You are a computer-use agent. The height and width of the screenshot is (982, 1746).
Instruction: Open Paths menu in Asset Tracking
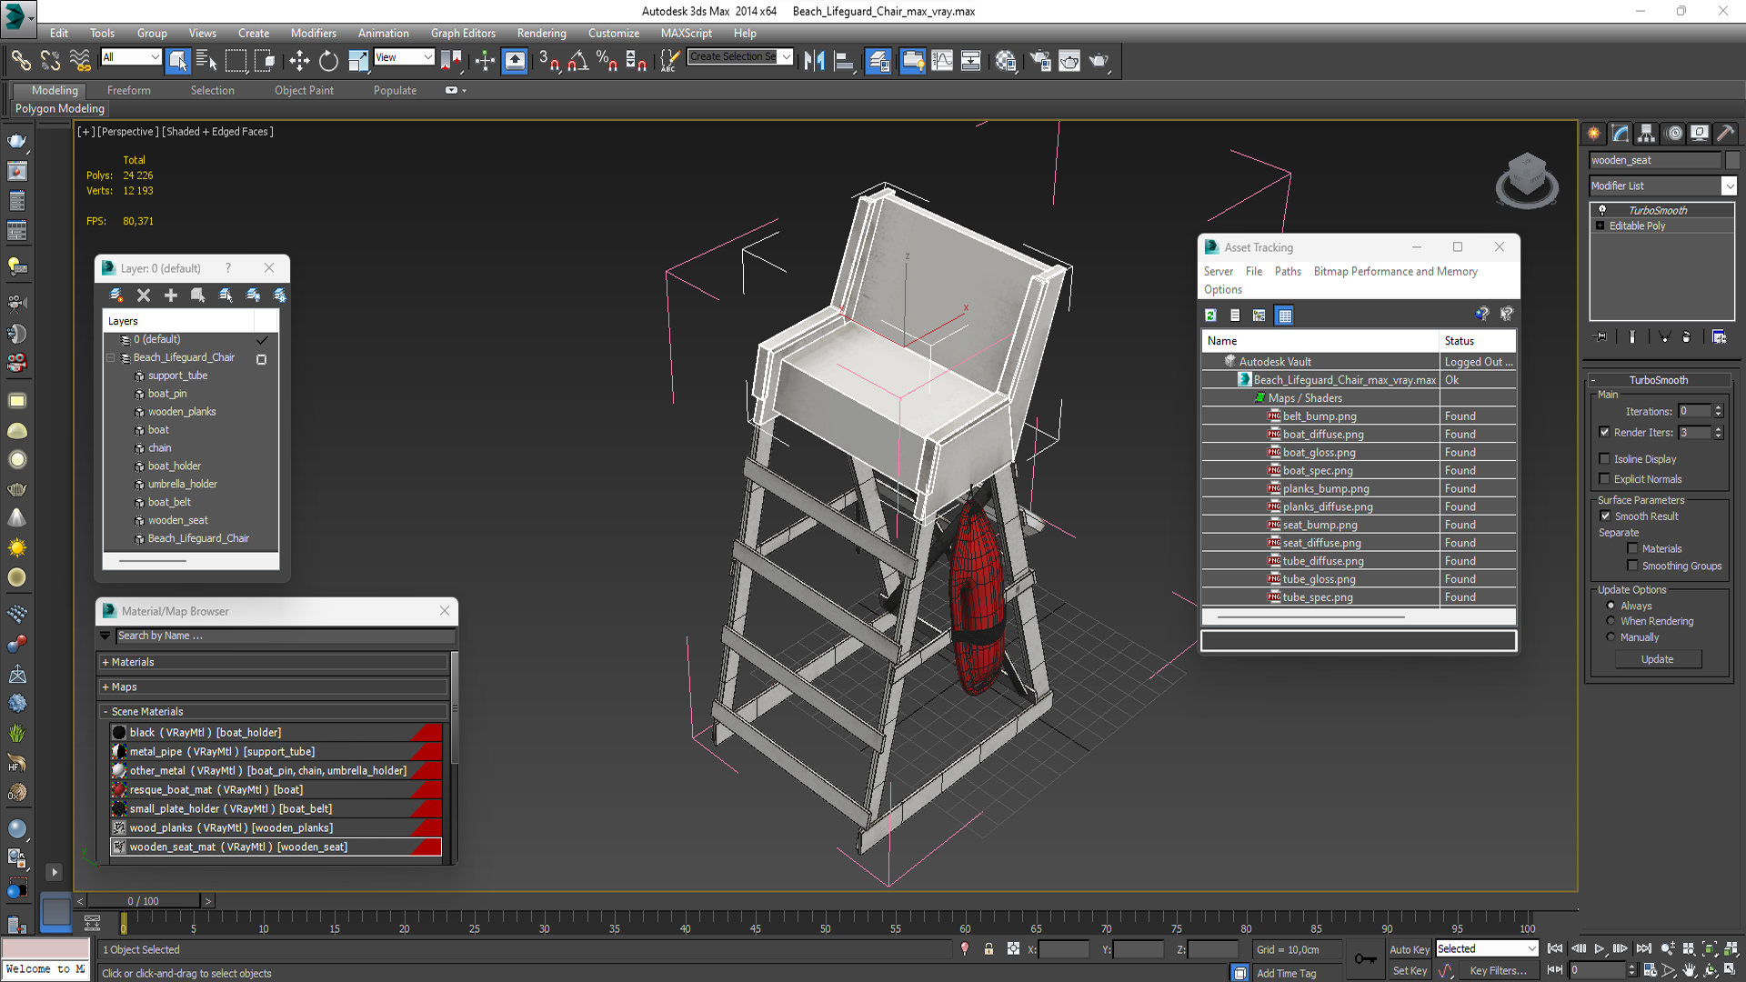(x=1288, y=271)
